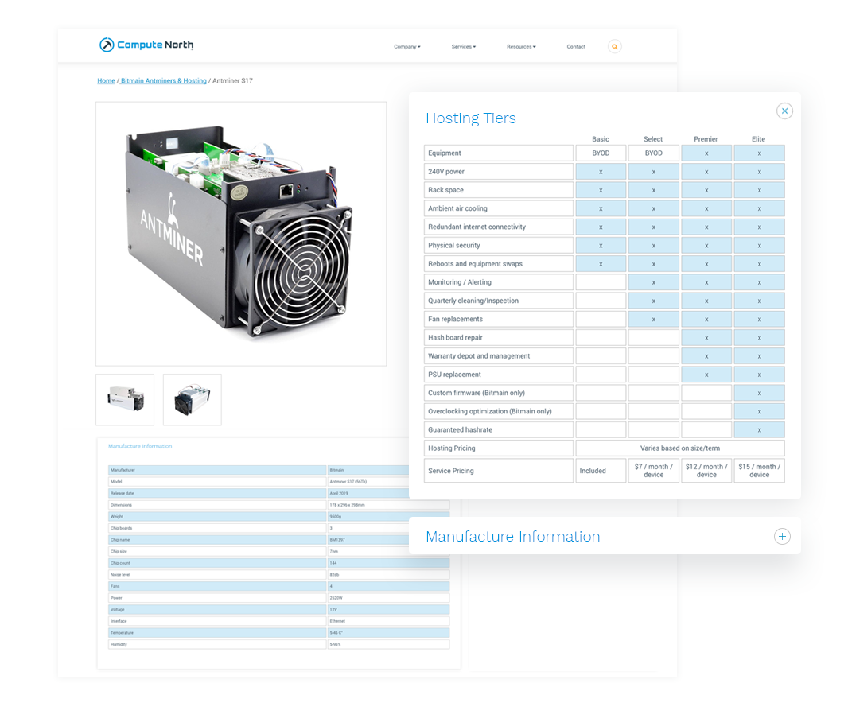This screenshot has height=726, width=848.
Task: Click BYOD cell under Basic column
Action: [601, 153]
